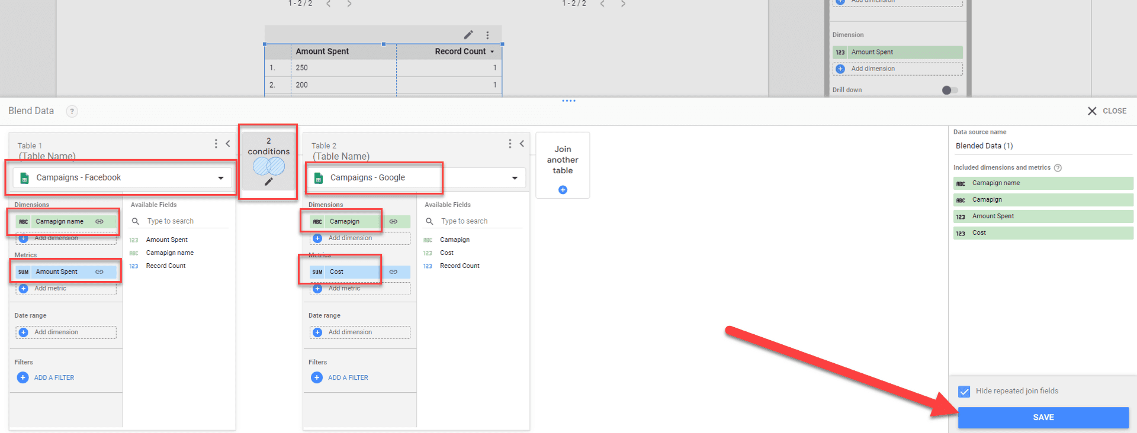
Task: Click link icon on Cost metric
Action: click(393, 272)
